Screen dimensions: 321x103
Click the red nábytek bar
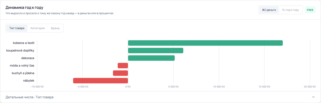tap(100, 81)
